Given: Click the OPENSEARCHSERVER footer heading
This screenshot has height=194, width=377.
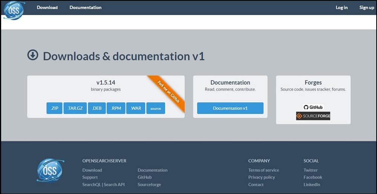Looking at the screenshot, I should (104, 161).
